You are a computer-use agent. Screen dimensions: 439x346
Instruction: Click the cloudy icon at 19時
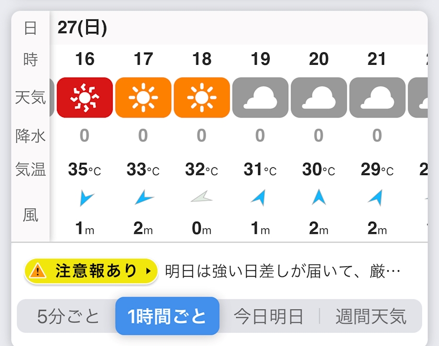(260, 98)
